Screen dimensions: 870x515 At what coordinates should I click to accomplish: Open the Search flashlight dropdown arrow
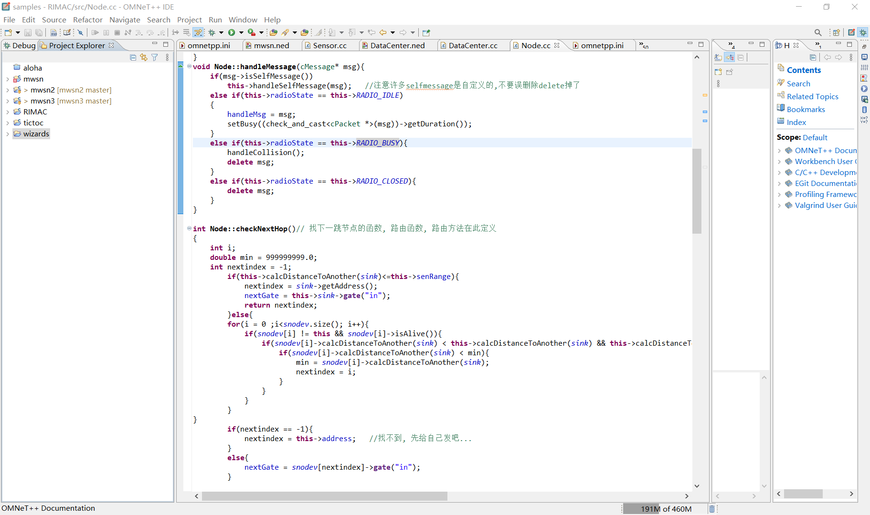(295, 32)
